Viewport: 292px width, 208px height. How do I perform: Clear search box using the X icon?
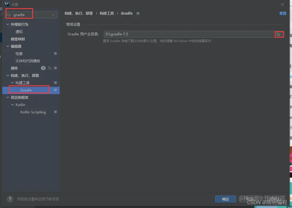click(54, 15)
